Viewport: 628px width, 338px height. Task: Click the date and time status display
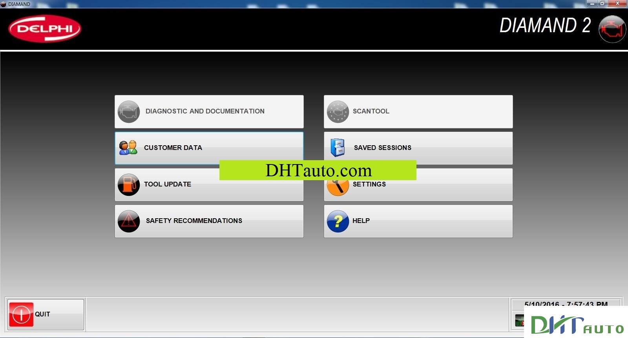[566, 304]
